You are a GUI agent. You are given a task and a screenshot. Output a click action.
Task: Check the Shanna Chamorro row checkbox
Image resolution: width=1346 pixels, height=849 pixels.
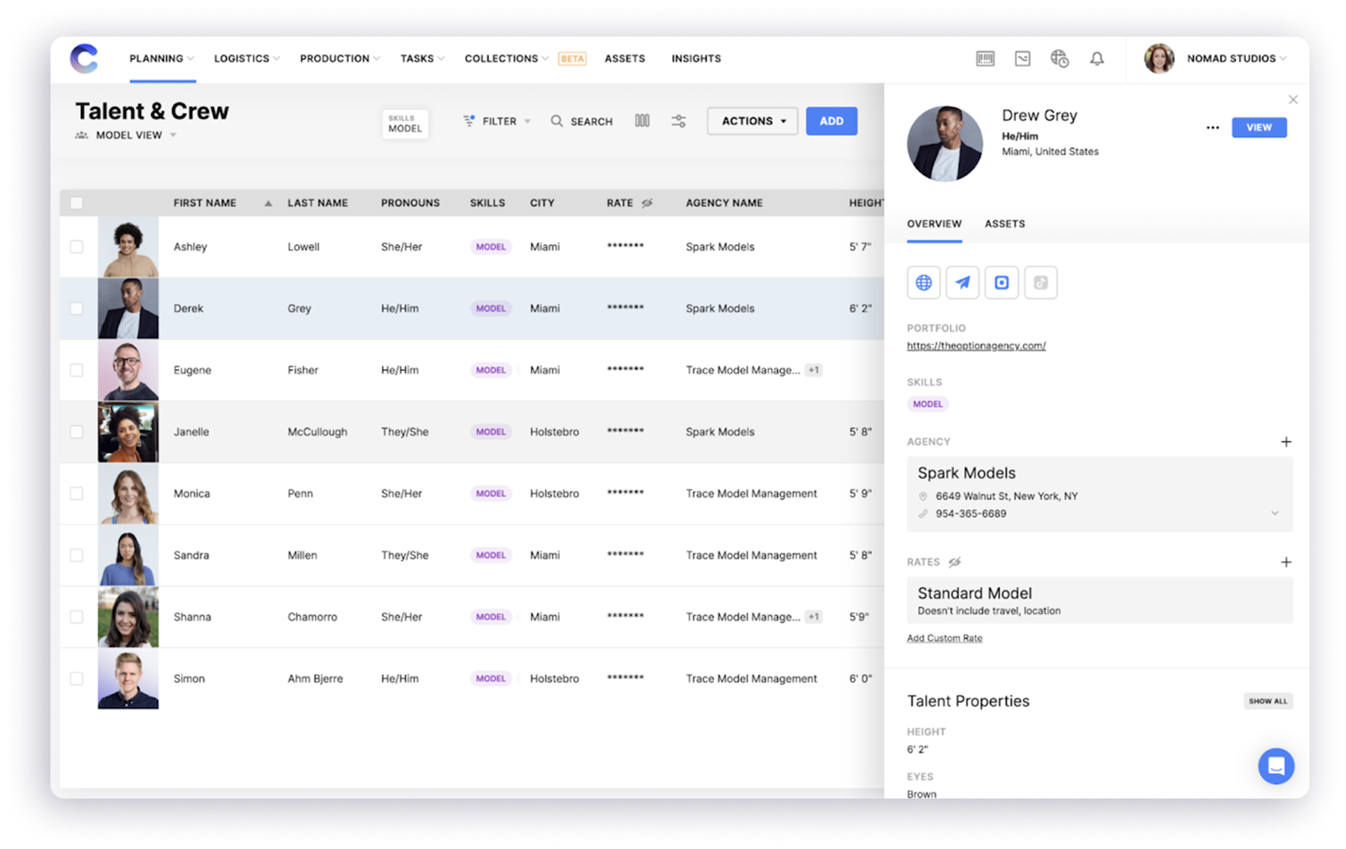click(x=77, y=617)
